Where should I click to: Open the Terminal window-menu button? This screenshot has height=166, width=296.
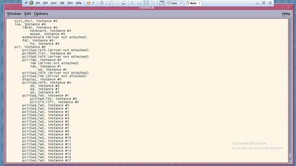7,7
